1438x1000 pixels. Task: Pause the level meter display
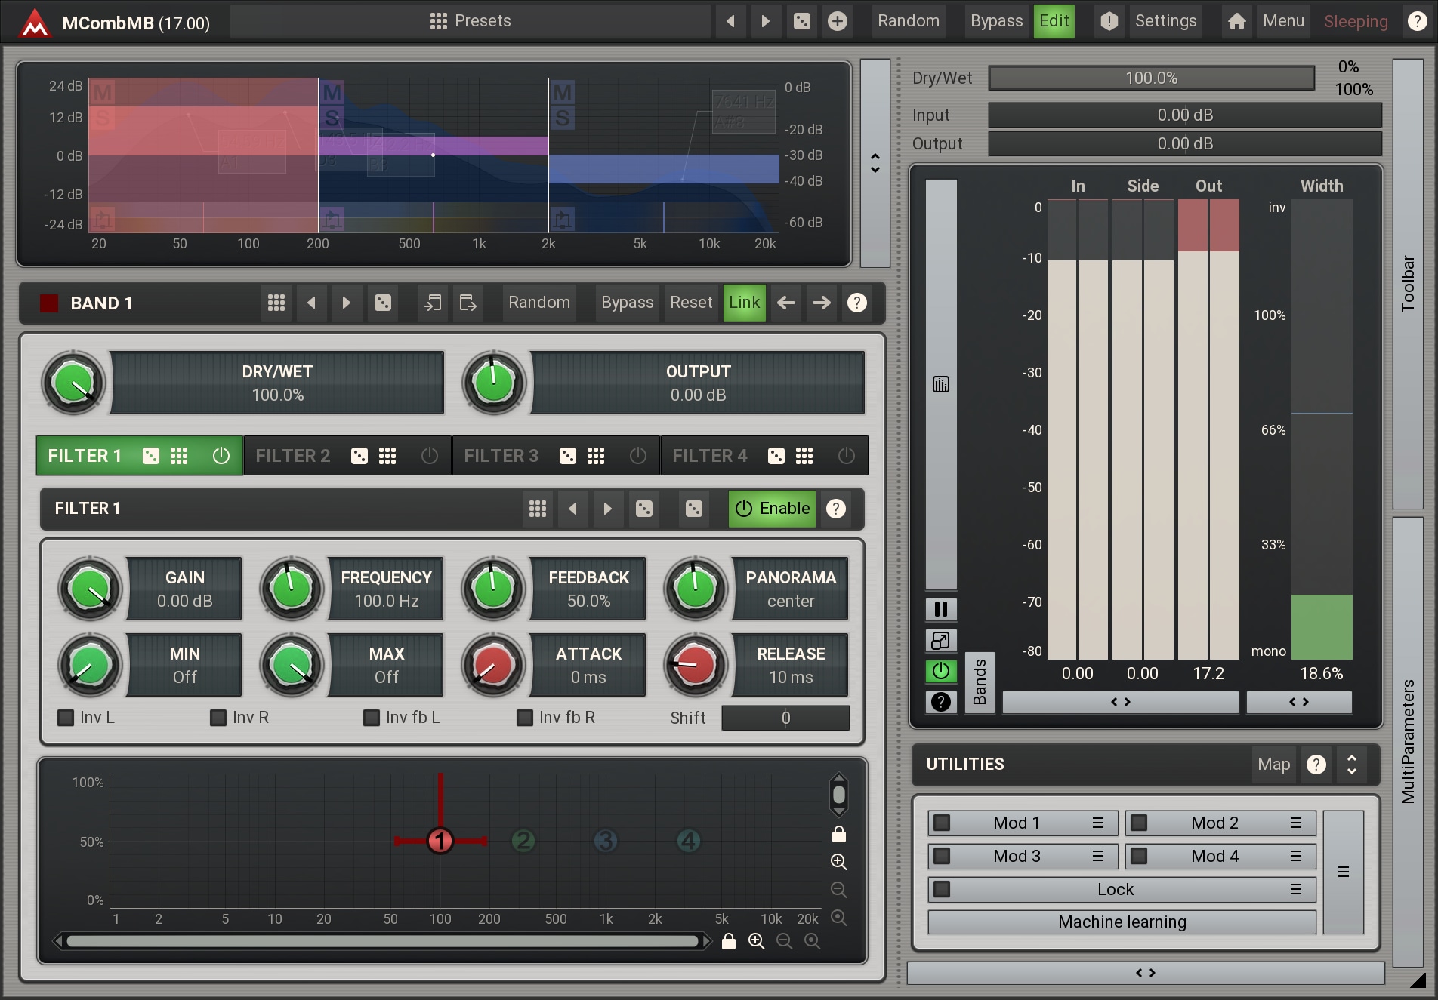pyautogui.click(x=941, y=609)
